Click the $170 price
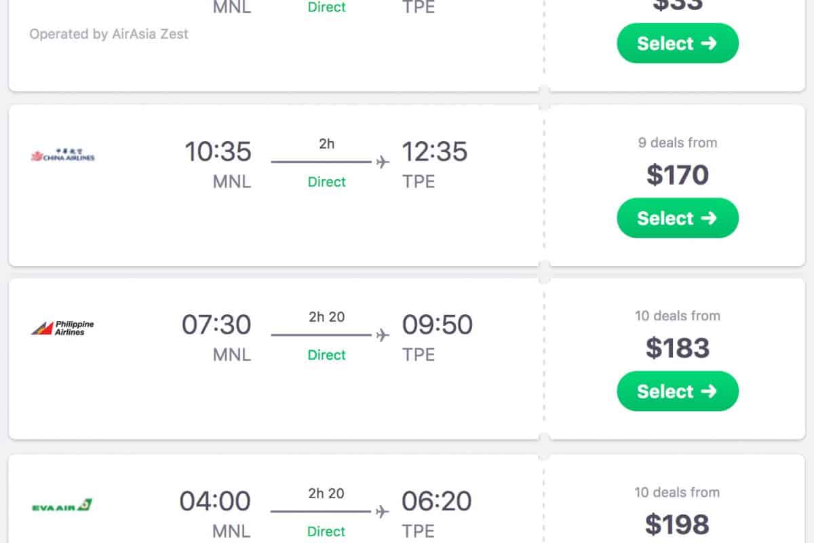Image resolution: width=814 pixels, height=543 pixels. [677, 175]
